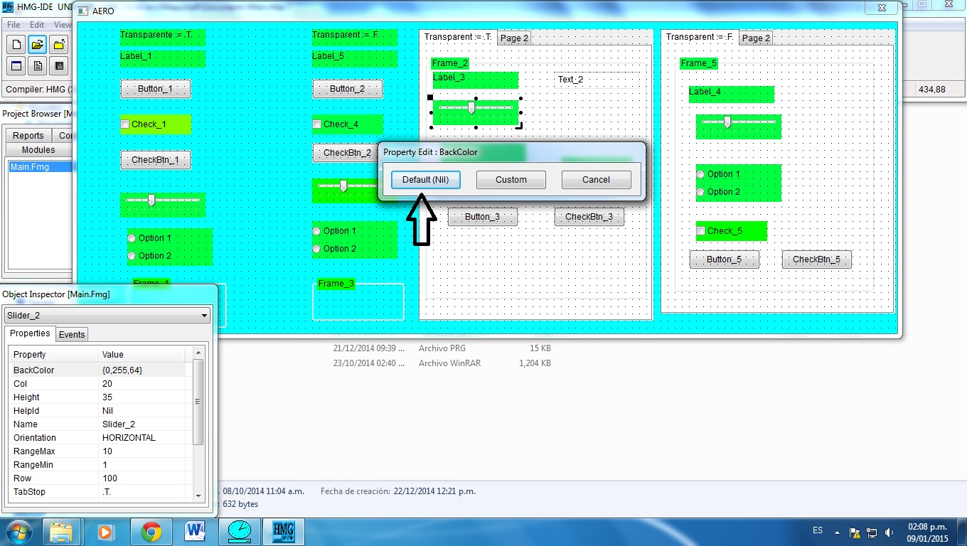
Task: Click the Text_2 input field
Action: pos(596,80)
